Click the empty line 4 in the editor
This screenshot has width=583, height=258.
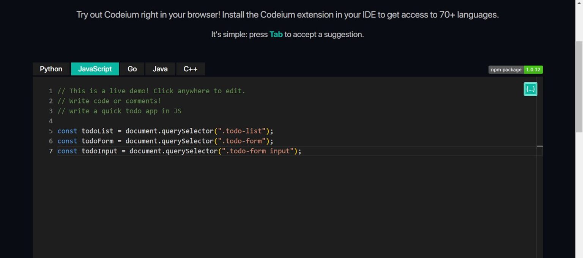tap(114, 121)
